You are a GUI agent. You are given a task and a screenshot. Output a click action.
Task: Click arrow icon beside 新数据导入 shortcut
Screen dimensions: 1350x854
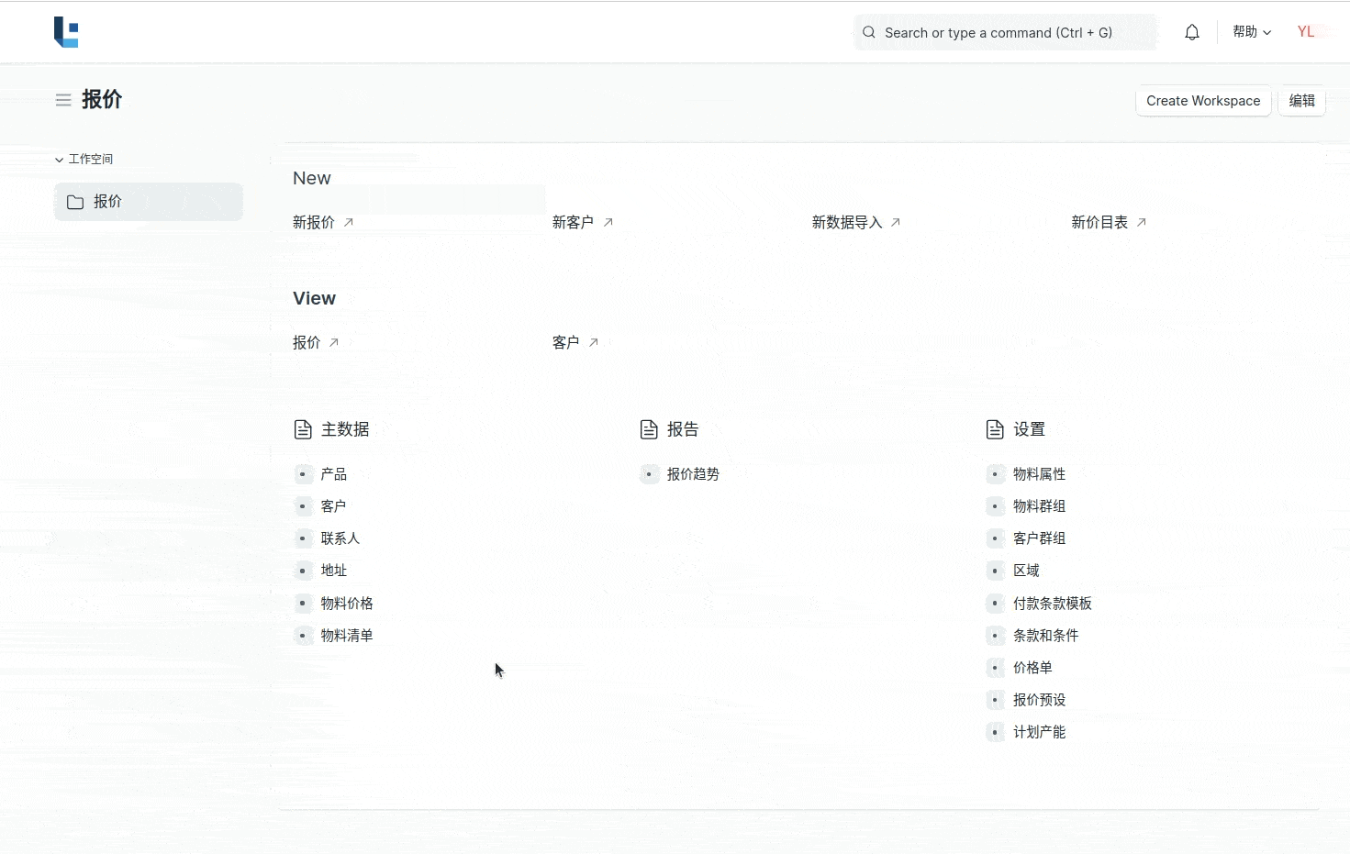(x=896, y=222)
